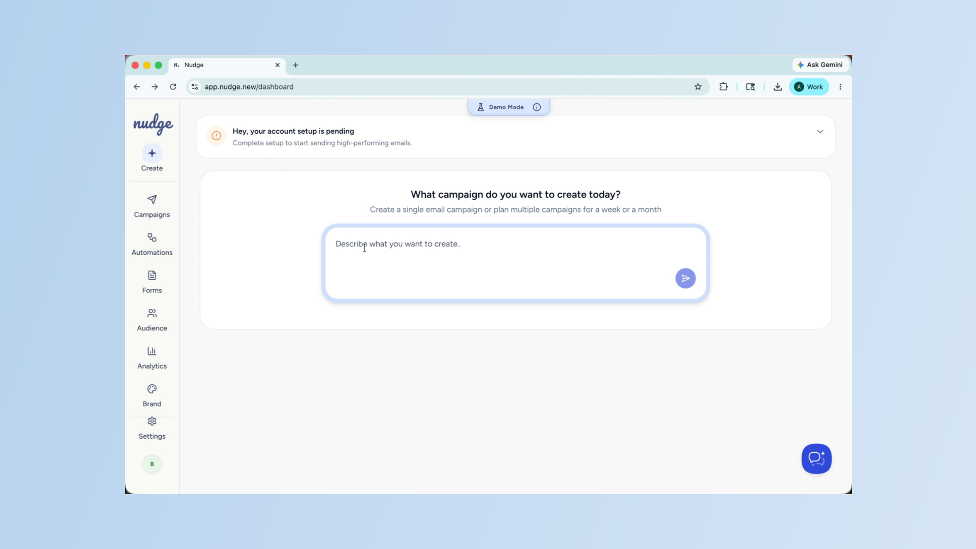Viewport: 976px width, 549px height.
Task: Expand the account setup pending banner
Action: click(x=820, y=132)
